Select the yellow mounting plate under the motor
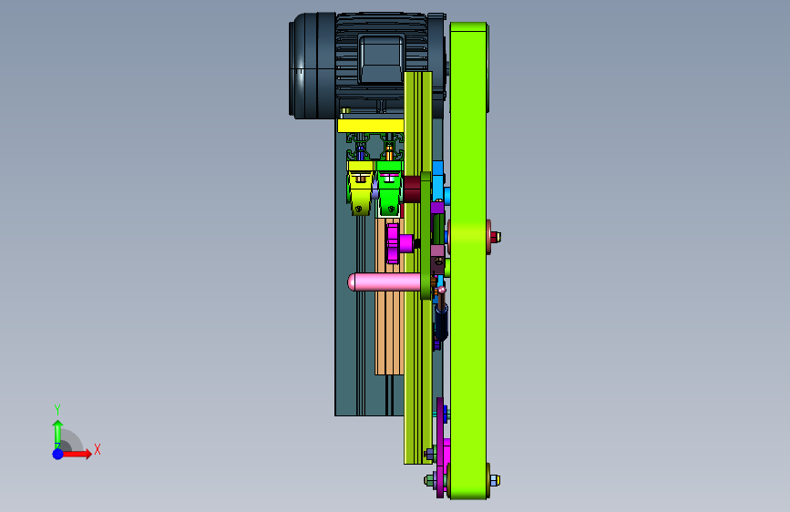 [x=370, y=126]
